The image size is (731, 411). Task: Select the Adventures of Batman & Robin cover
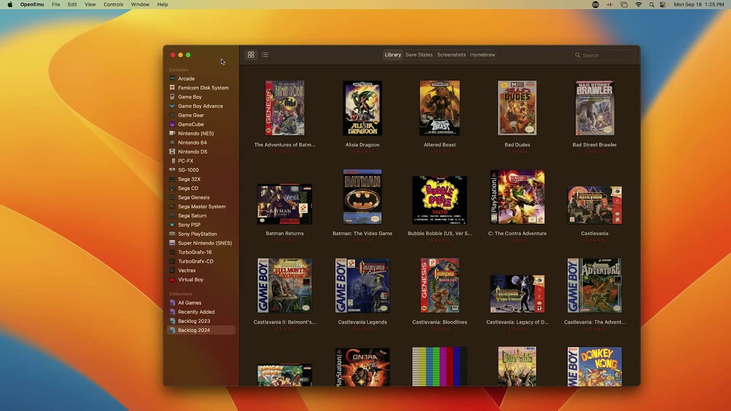coord(284,108)
